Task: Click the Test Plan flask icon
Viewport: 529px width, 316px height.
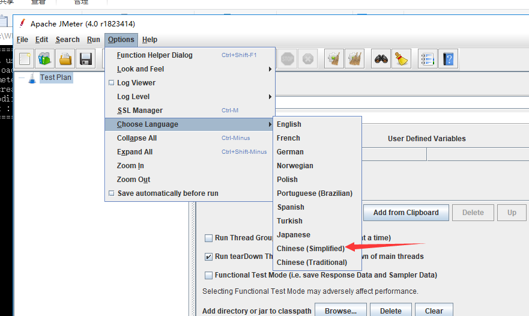Action: 32,78
